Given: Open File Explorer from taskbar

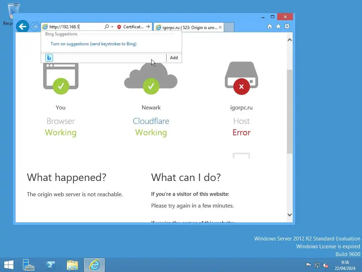Looking at the screenshot, I should (72, 265).
